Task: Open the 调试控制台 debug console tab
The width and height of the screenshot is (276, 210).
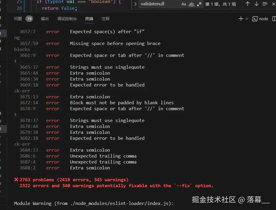Action: tap(67, 19)
